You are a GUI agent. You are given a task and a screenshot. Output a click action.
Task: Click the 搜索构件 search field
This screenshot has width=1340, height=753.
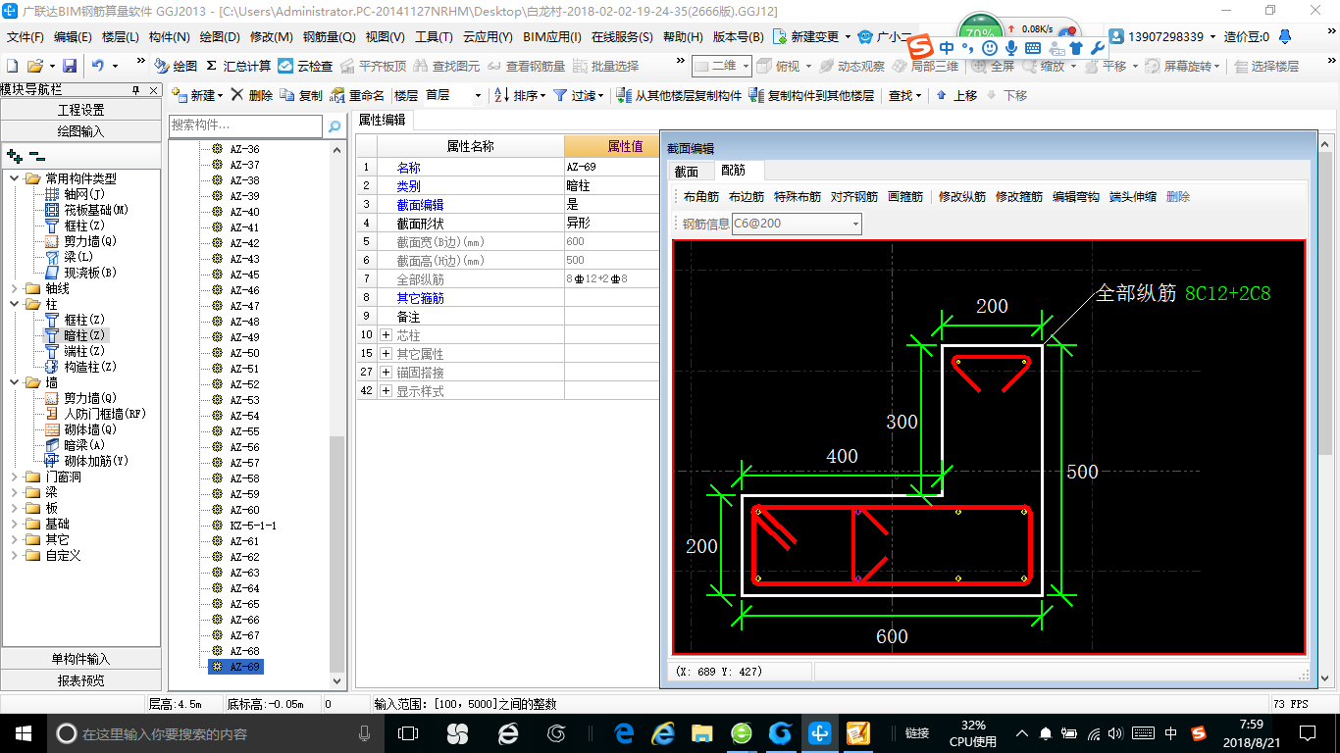point(245,125)
